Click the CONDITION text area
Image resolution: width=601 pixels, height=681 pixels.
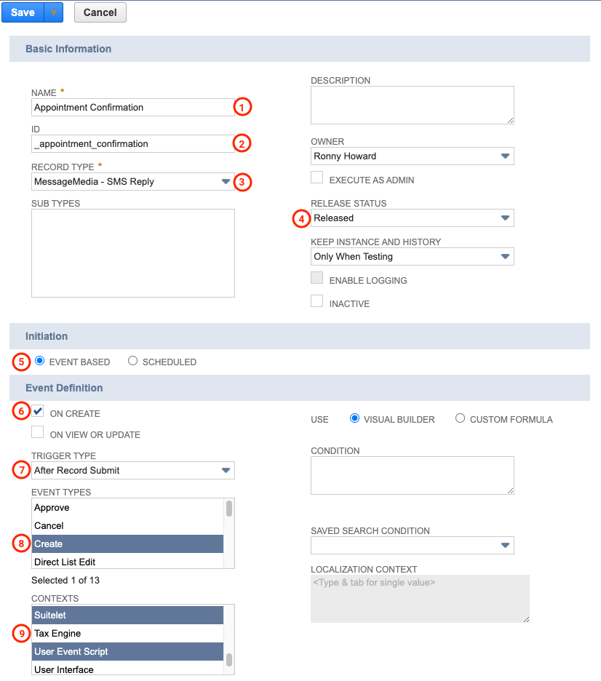tap(412, 475)
